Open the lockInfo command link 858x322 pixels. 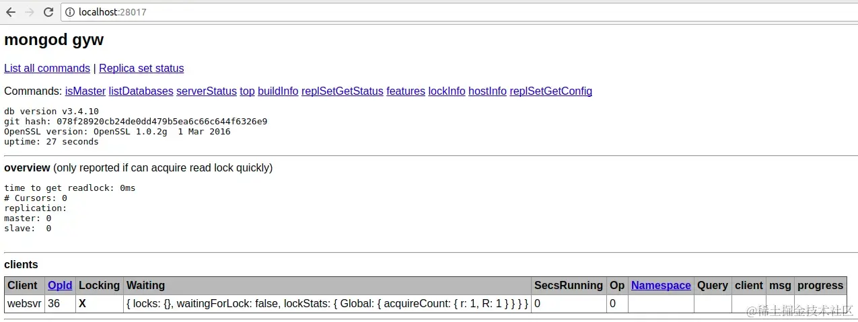(x=447, y=91)
